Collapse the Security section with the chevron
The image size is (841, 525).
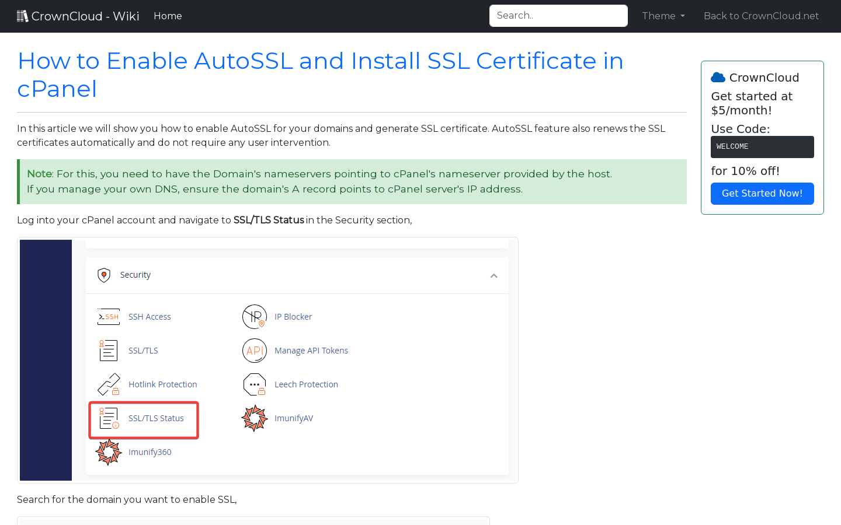[494, 275]
